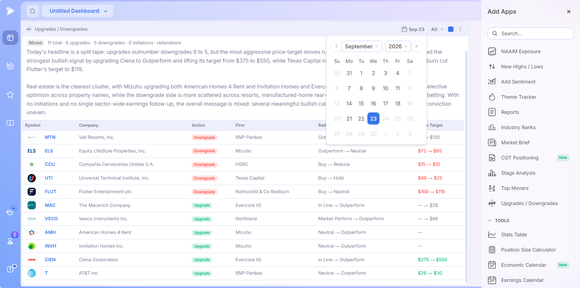Screen dimensions: 580x288
Task: Select day 22 in the calendar
Action: pyautogui.click(x=361, y=118)
